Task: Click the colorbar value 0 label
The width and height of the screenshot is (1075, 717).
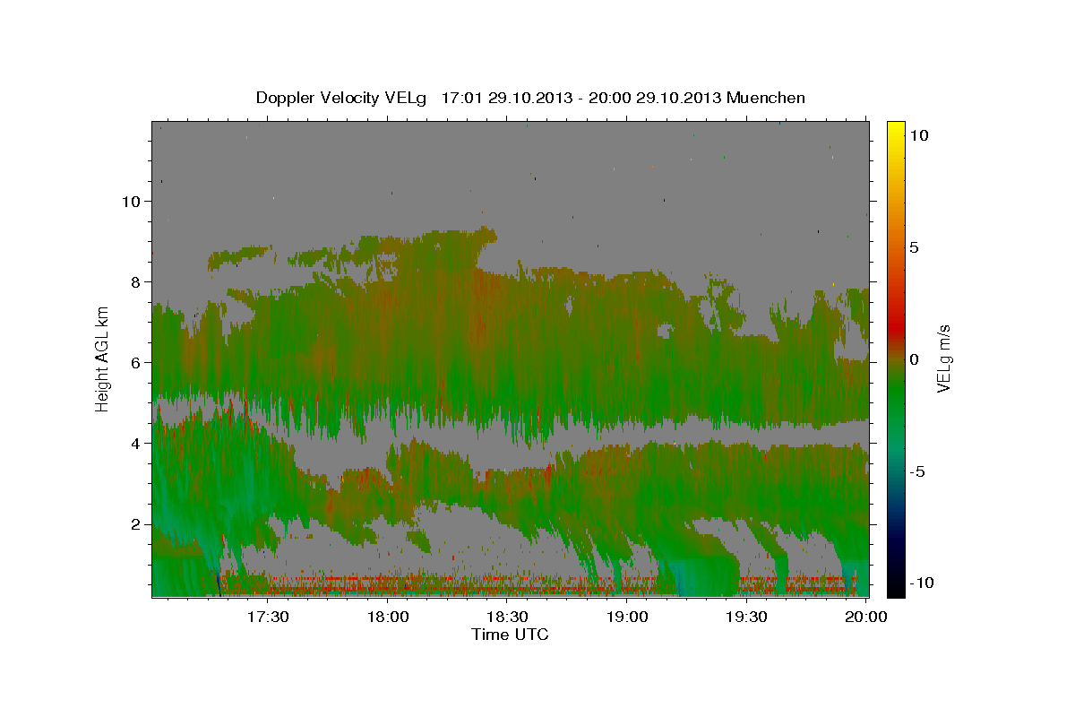Action: 914,359
